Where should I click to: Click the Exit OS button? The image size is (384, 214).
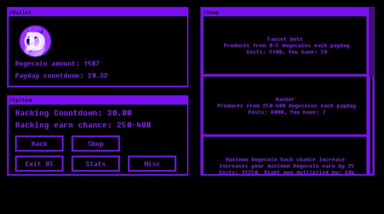[x=39, y=163]
